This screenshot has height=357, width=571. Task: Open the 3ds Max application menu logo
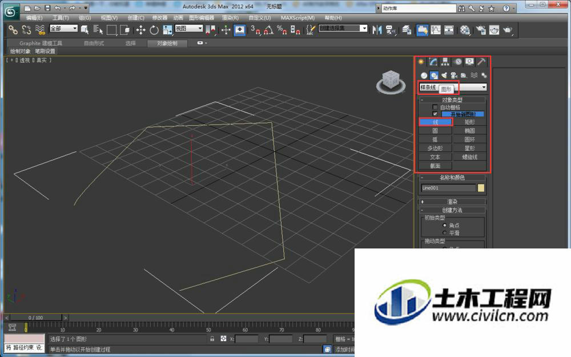(11, 12)
